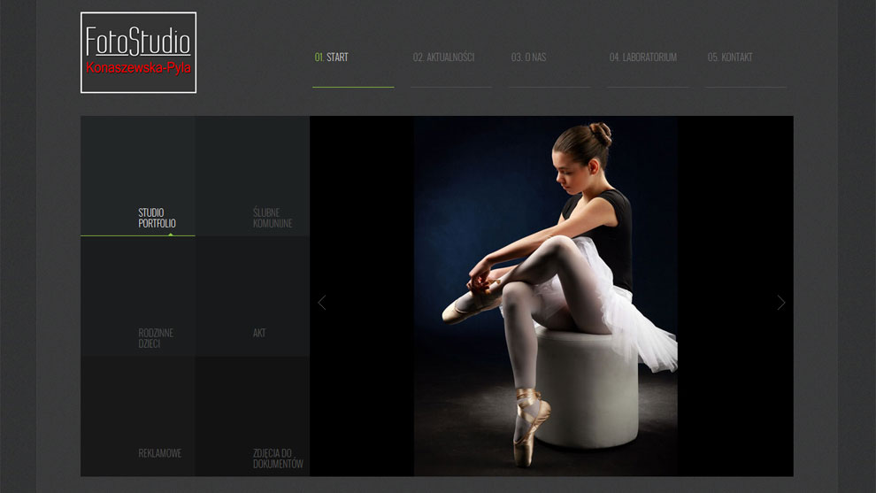Go to the Aktualności page
The height and width of the screenshot is (493, 876).
[x=443, y=58]
